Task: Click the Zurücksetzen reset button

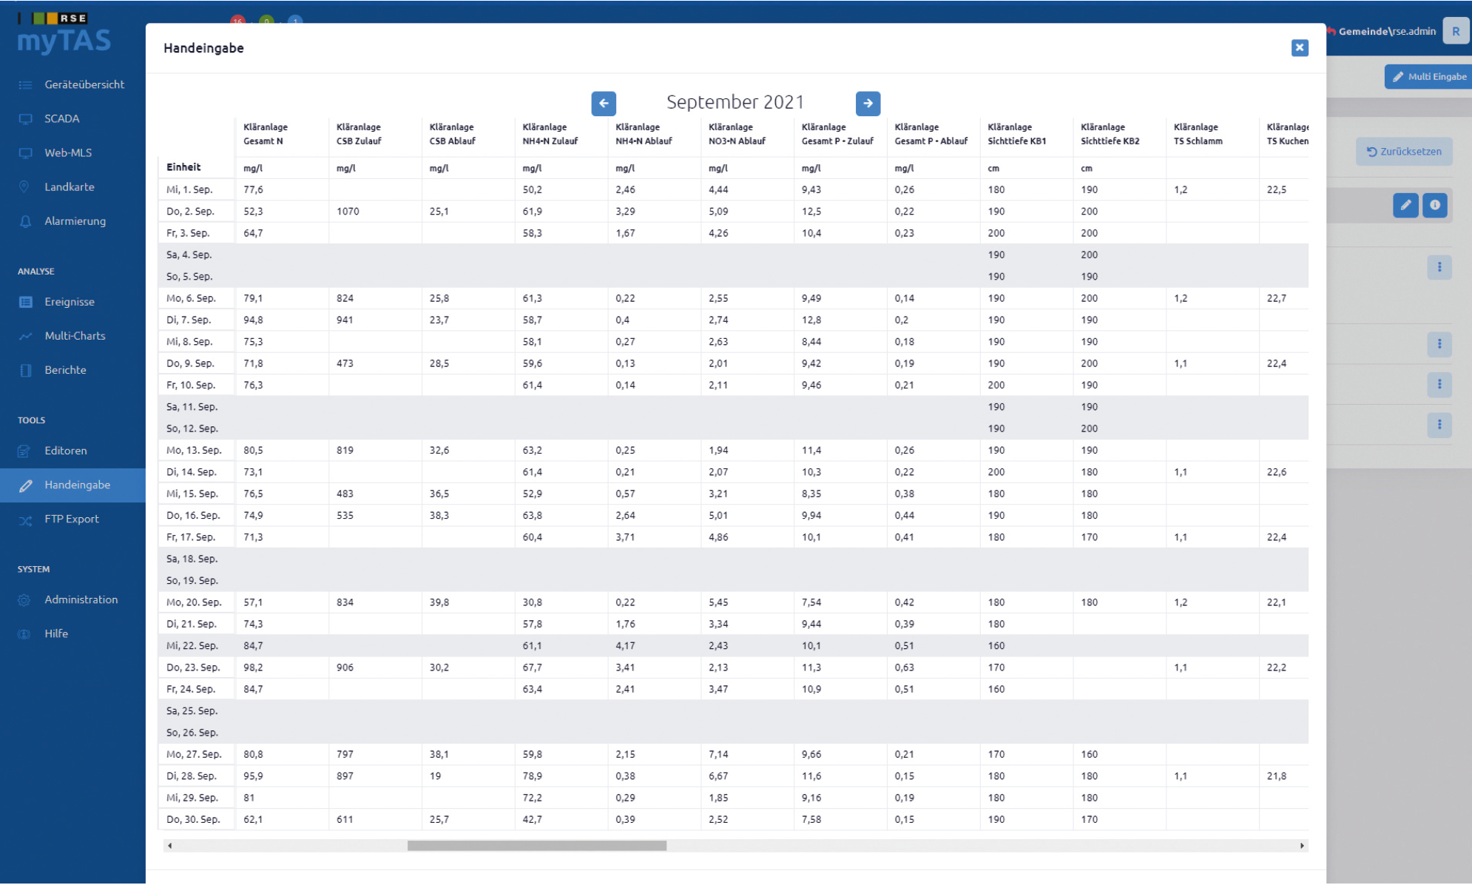Action: pos(1404,152)
